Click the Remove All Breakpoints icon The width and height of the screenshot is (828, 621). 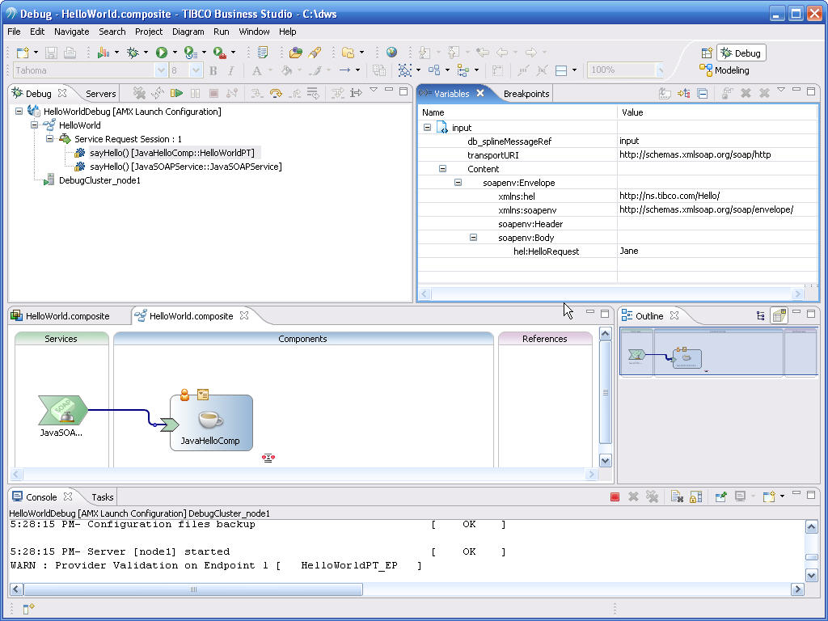[x=763, y=93]
